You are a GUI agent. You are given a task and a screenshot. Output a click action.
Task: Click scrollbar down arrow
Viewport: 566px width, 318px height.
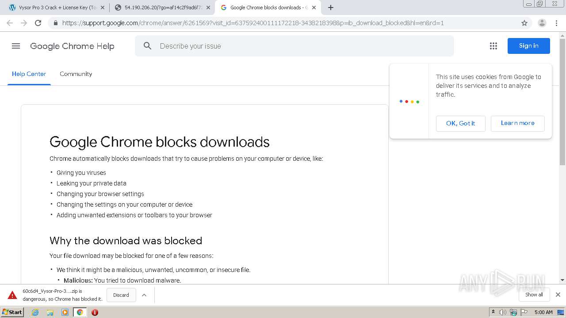click(562, 280)
